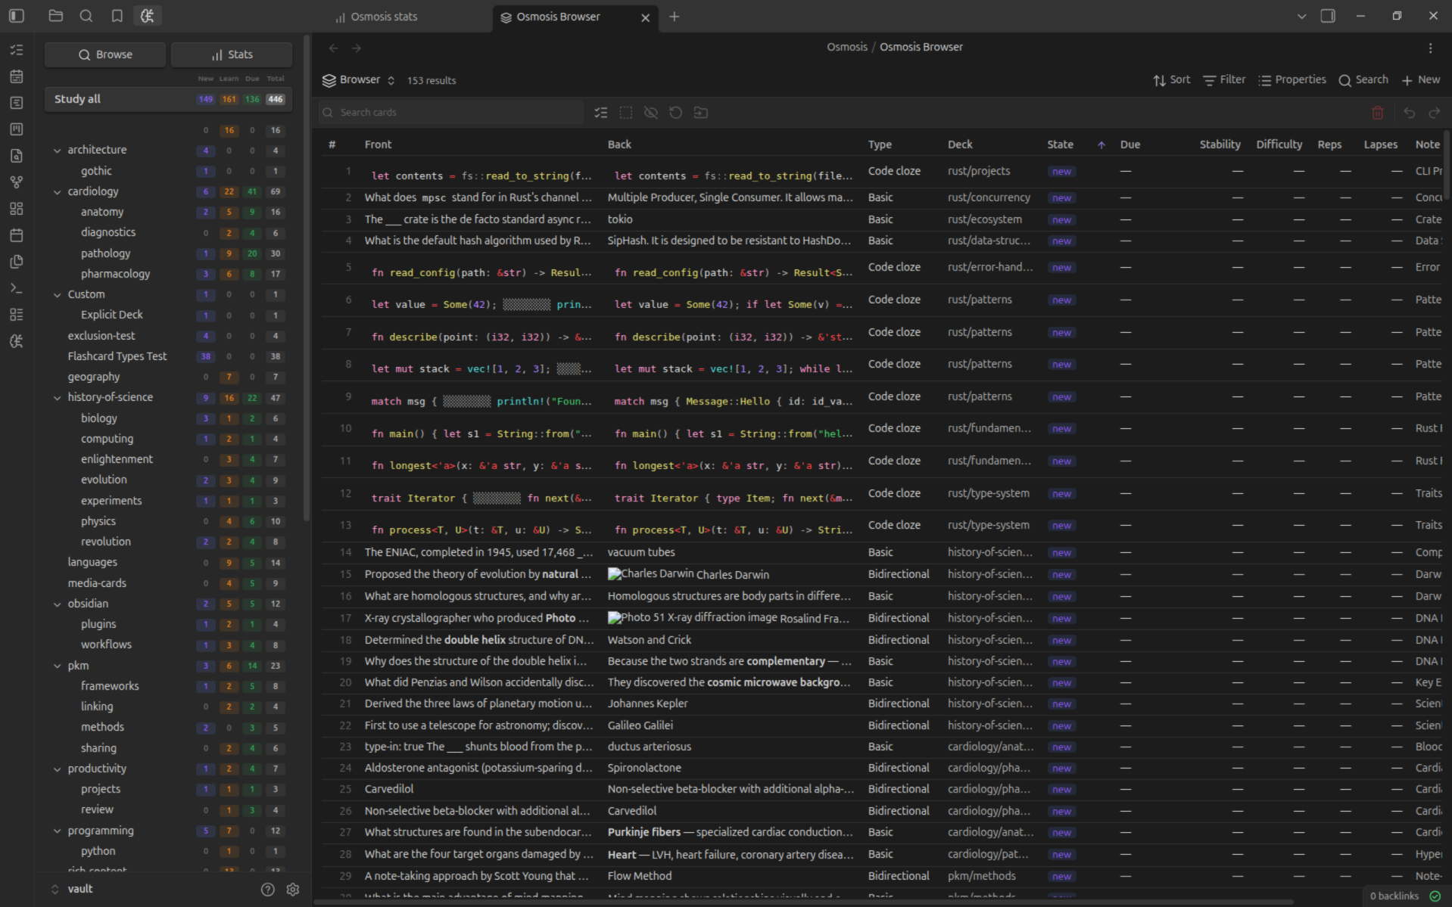Viewport: 1452px width, 907px height.
Task: Toggle the right sidebar panel icon
Action: [1328, 16]
